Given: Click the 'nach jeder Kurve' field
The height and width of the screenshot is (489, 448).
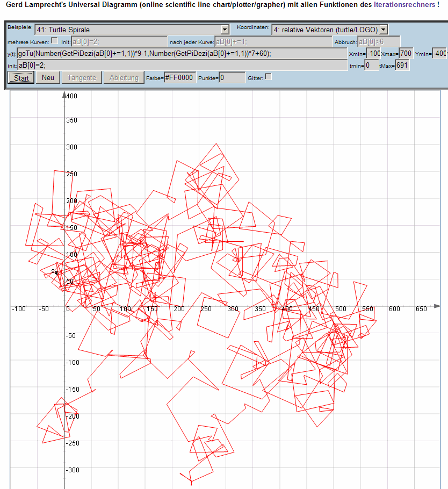Looking at the screenshot, I should point(274,41).
